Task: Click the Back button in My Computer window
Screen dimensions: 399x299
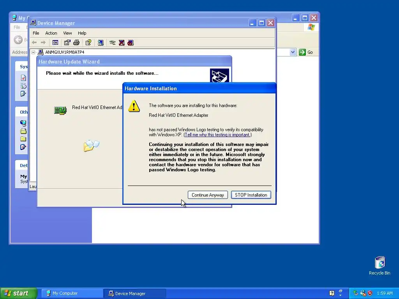Action: point(18,40)
